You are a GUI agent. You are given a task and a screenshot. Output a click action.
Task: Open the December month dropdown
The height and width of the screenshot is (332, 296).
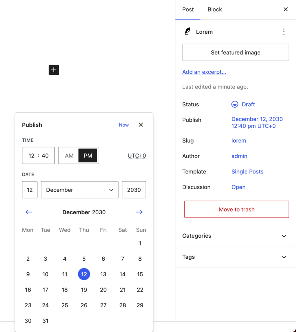(79, 190)
